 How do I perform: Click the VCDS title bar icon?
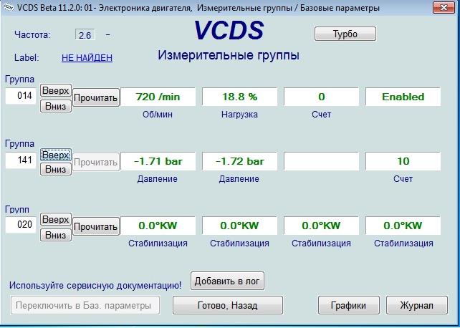click(x=7, y=8)
